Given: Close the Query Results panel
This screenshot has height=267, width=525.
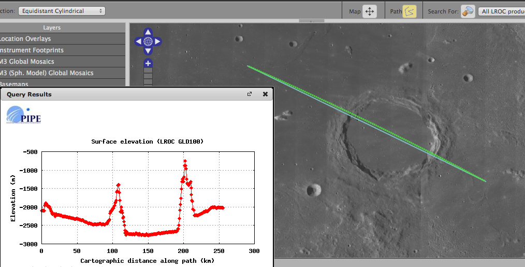Looking at the screenshot, I should point(265,94).
